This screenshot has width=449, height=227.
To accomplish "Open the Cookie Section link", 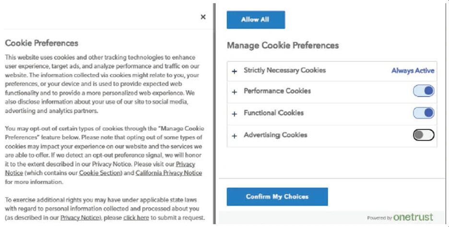I will click(x=99, y=173).
